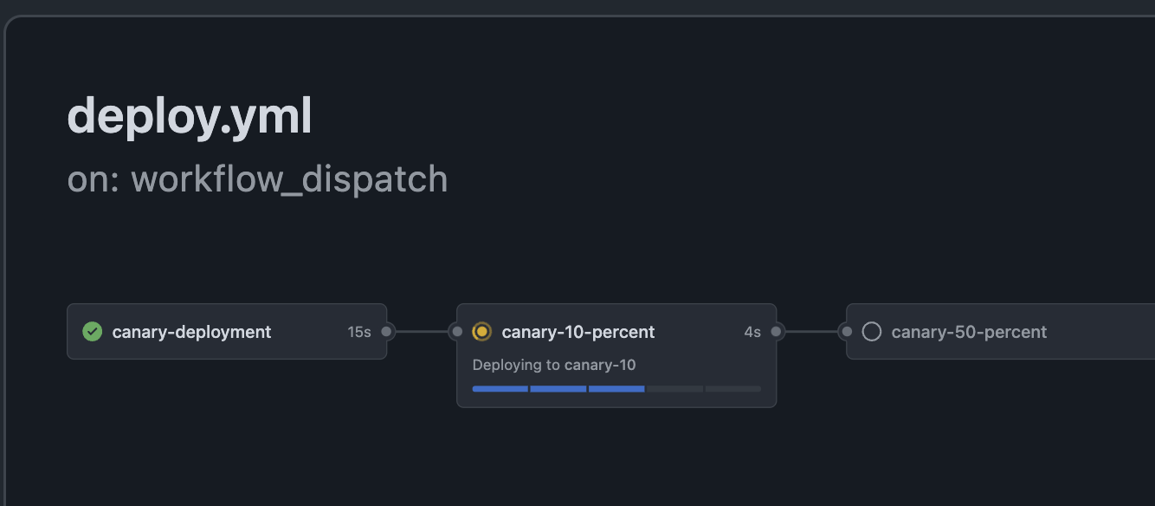Click the "on: workflow_dispatch" trigger text
The image size is (1155, 506).
coord(257,179)
